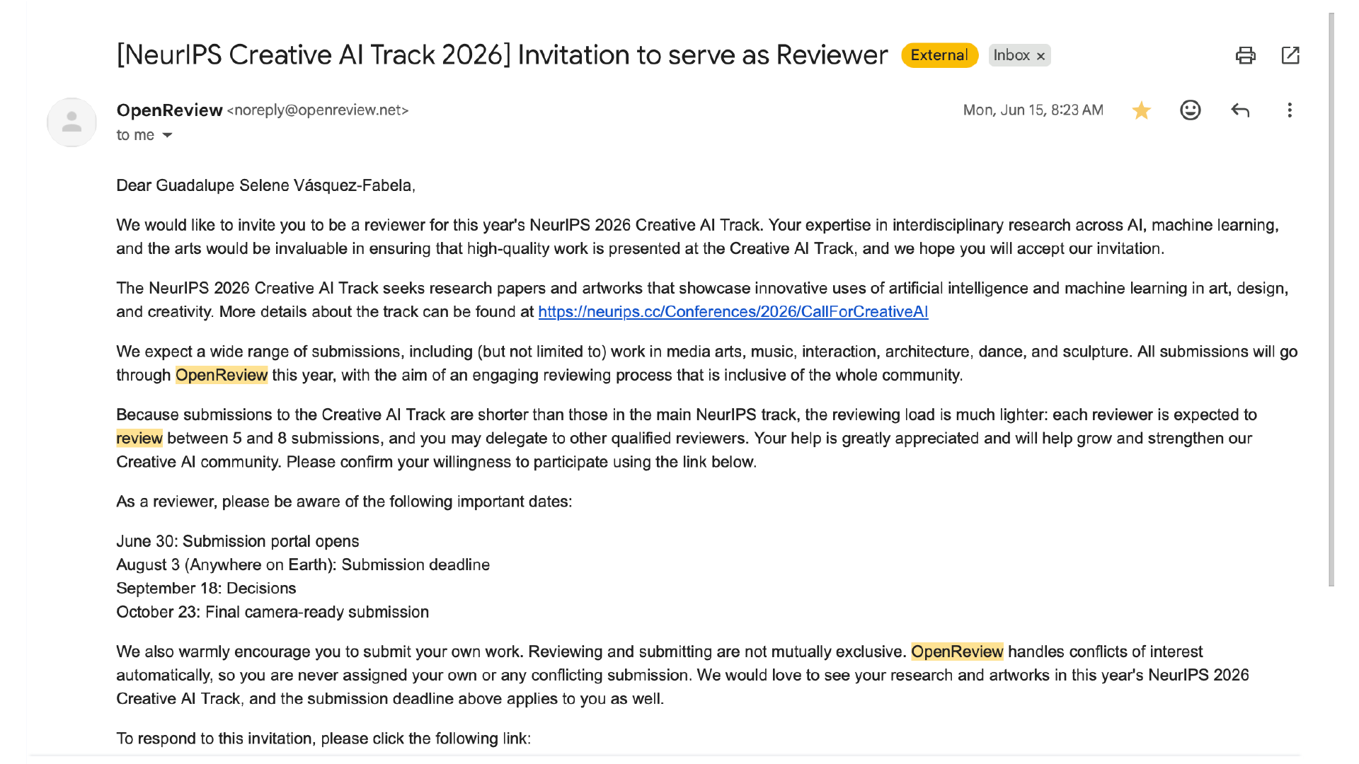Click the vertical scrollbar on the right
Viewport: 1359px width, 764px height.
[x=1331, y=299]
